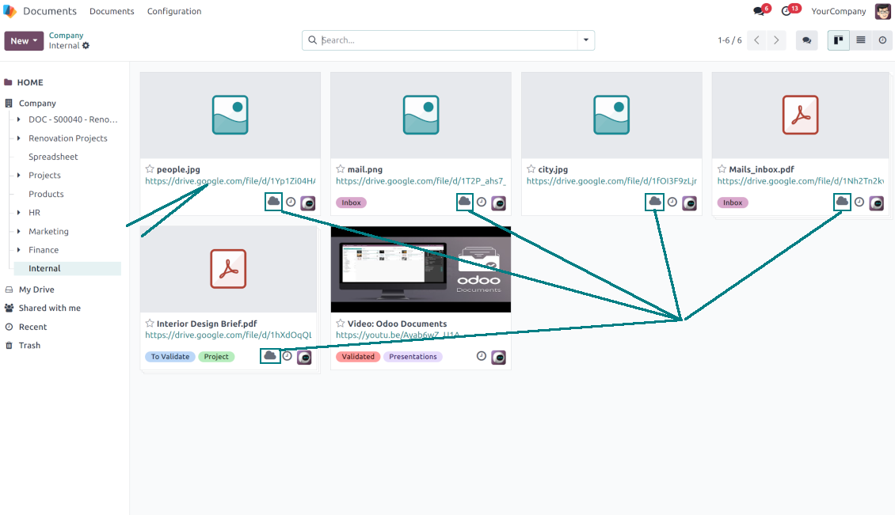
Task: Open activity clock on Interior Design Brief.pdf card
Action: pyautogui.click(x=288, y=356)
